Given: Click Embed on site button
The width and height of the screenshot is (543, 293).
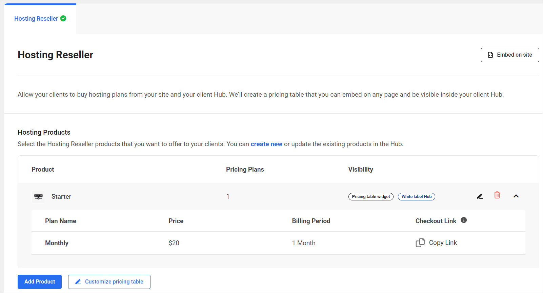Looking at the screenshot, I should (510, 55).
